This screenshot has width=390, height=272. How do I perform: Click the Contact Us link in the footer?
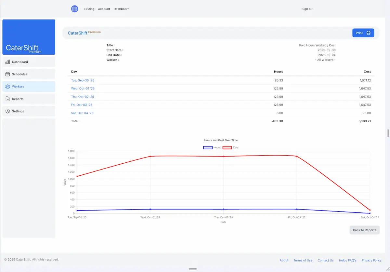[x=326, y=260]
